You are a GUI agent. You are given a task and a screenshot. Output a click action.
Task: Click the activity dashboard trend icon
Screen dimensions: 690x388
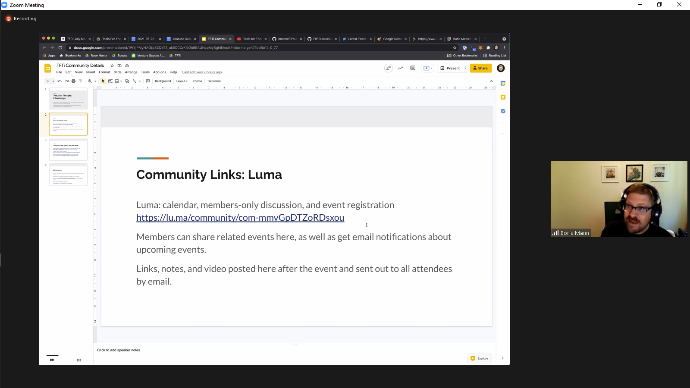(x=400, y=68)
